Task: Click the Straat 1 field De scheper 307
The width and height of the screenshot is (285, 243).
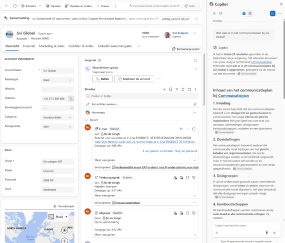Action: coord(58,161)
